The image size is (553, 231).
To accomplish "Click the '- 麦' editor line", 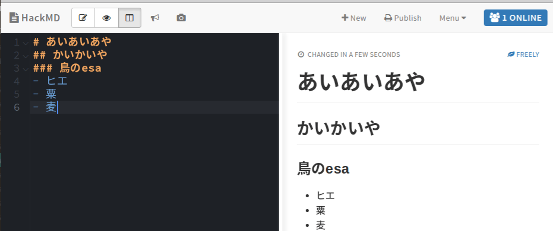I will [45, 107].
